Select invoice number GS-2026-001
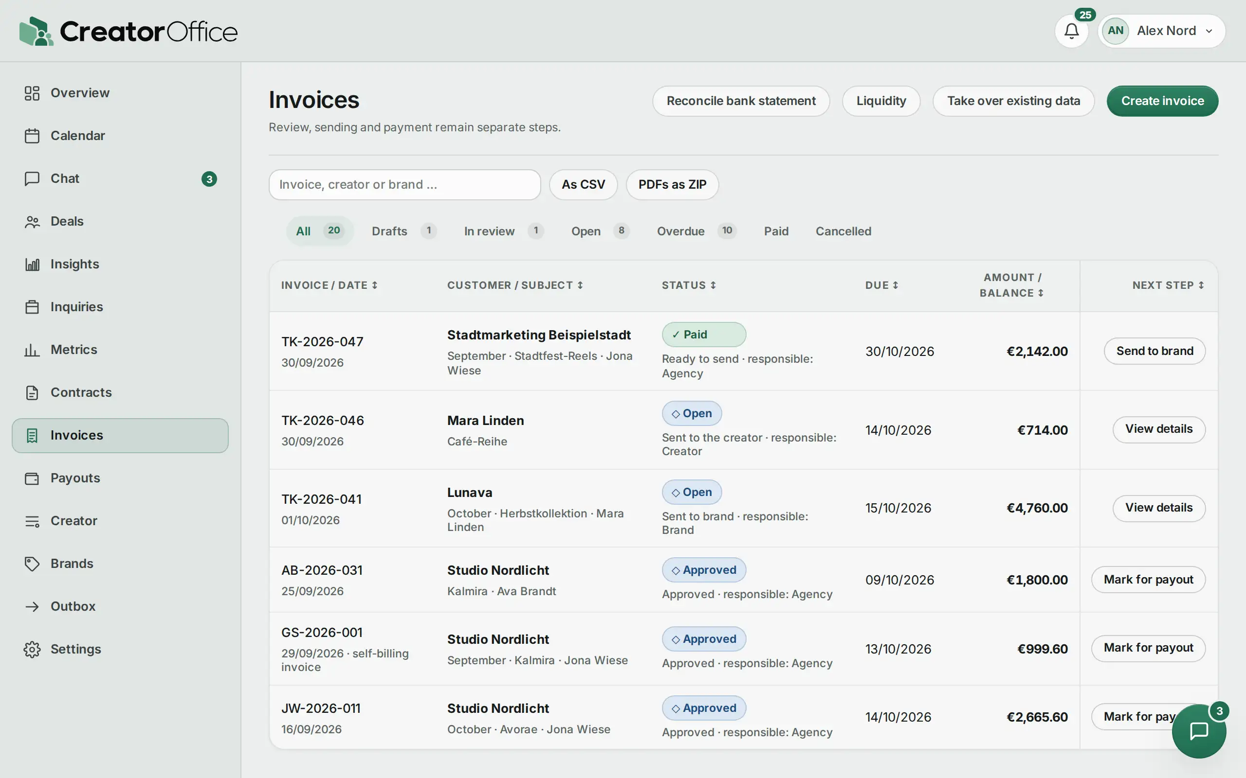This screenshot has height=778, width=1246. 322,633
